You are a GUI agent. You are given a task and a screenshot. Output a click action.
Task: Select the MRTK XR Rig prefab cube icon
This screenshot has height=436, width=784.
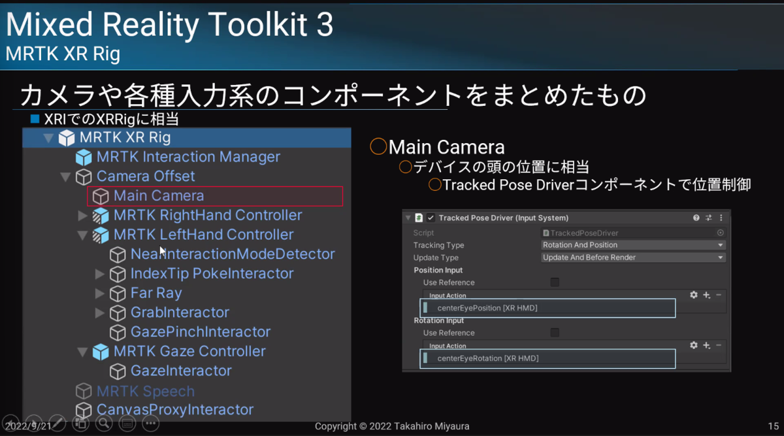(x=67, y=138)
